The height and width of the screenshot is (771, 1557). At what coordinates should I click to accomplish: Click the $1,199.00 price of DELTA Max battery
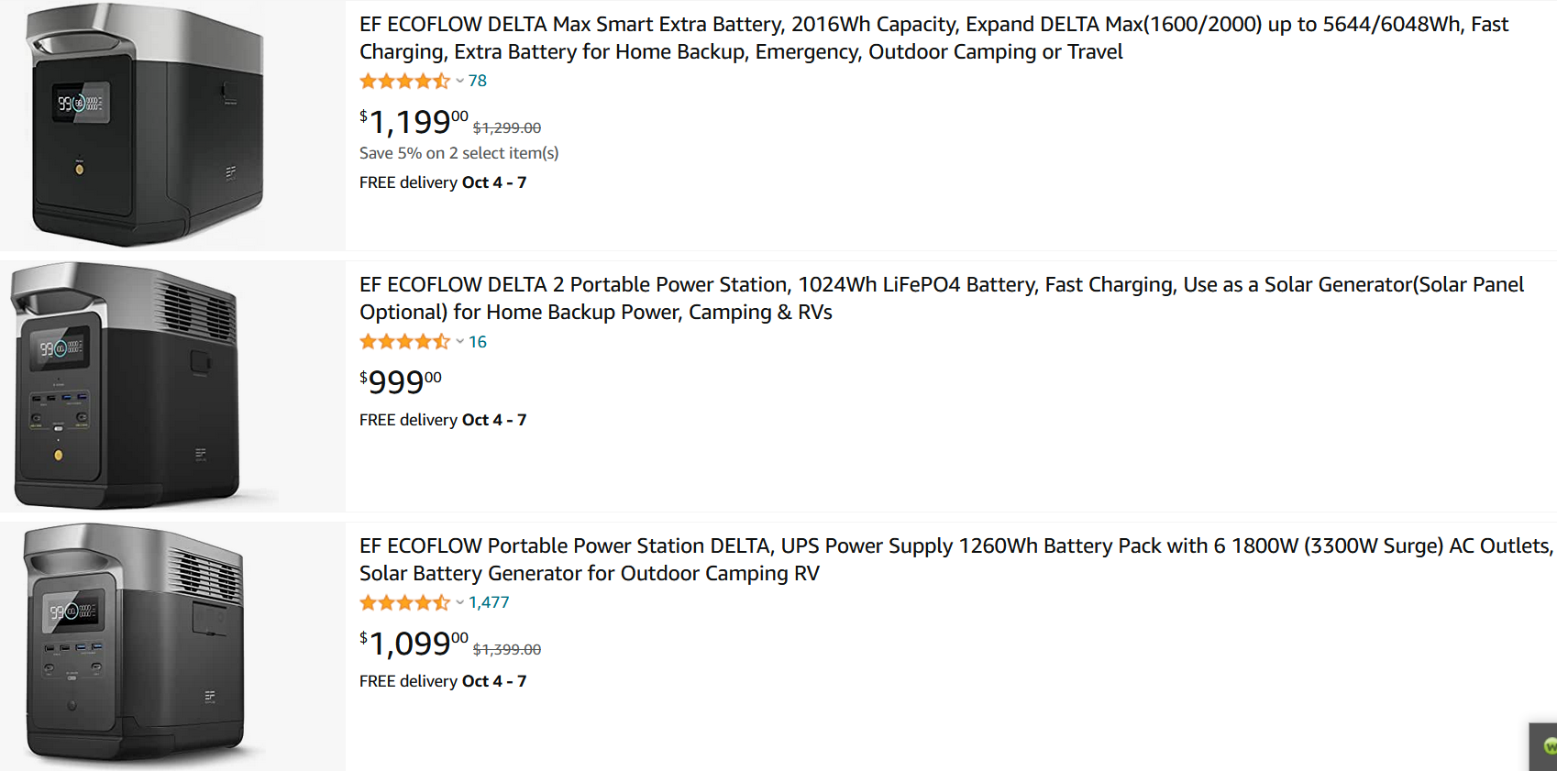tap(414, 121)
